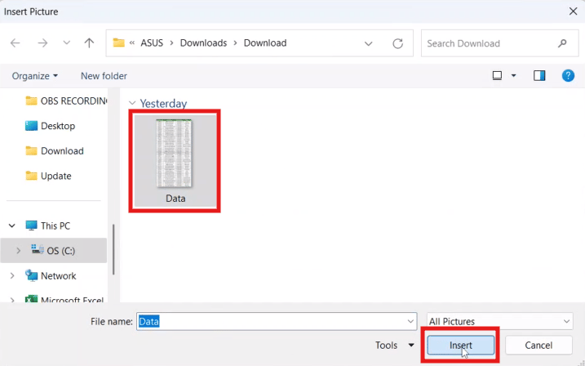Open the recent locations chevron
Screen dimensions: 585x366
point(66,43)
